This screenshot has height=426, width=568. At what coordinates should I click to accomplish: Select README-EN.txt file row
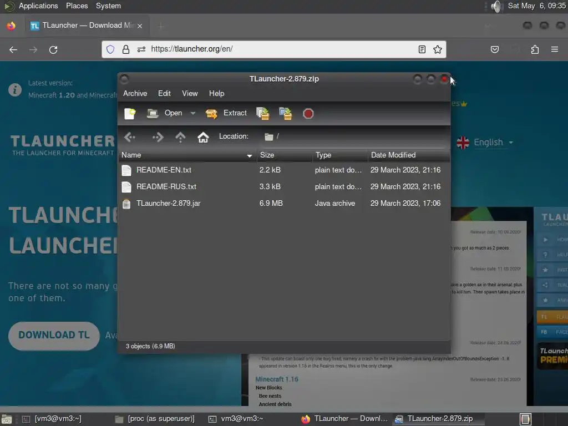[x=284, y=170]
